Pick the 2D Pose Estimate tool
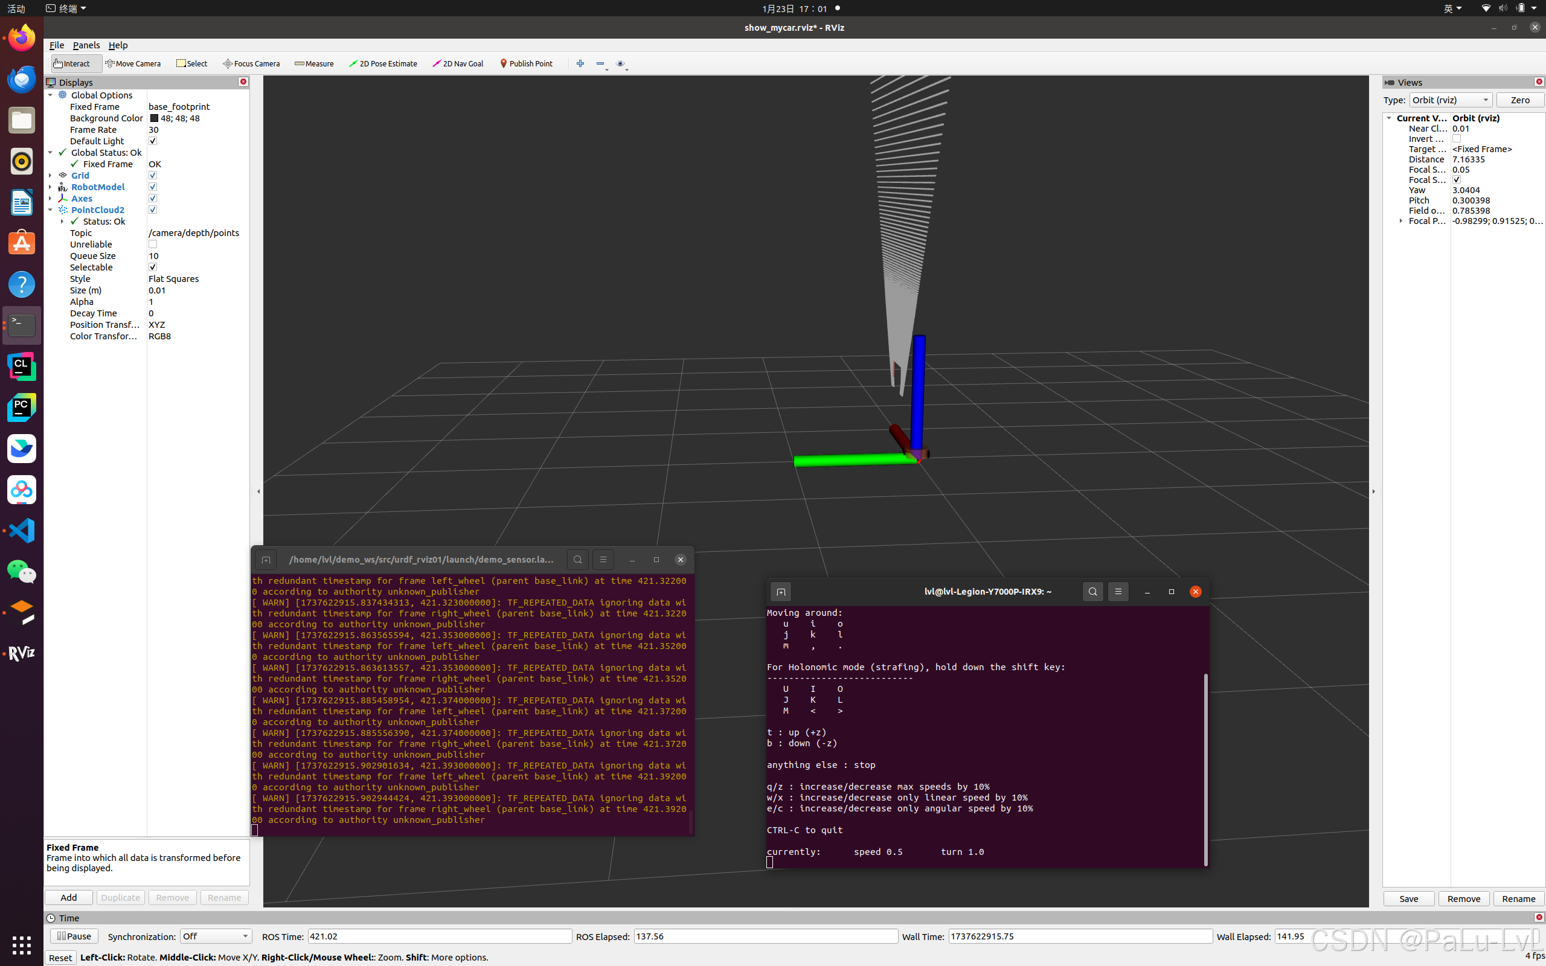 (383, 63)
